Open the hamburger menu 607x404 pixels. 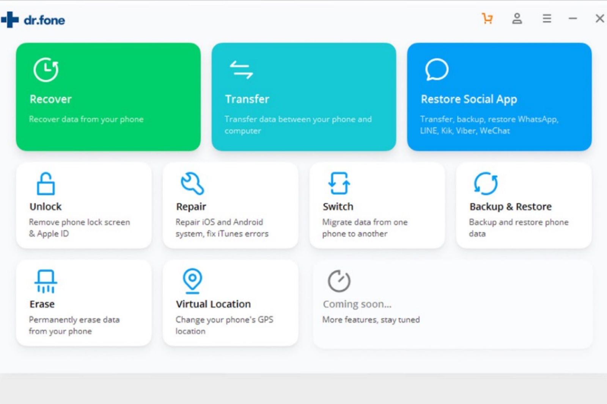pos(547,19)
